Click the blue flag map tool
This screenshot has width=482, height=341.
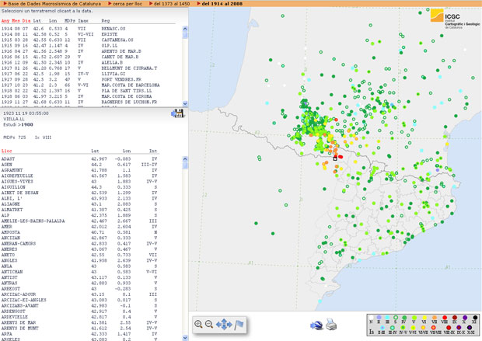point(239,325)
